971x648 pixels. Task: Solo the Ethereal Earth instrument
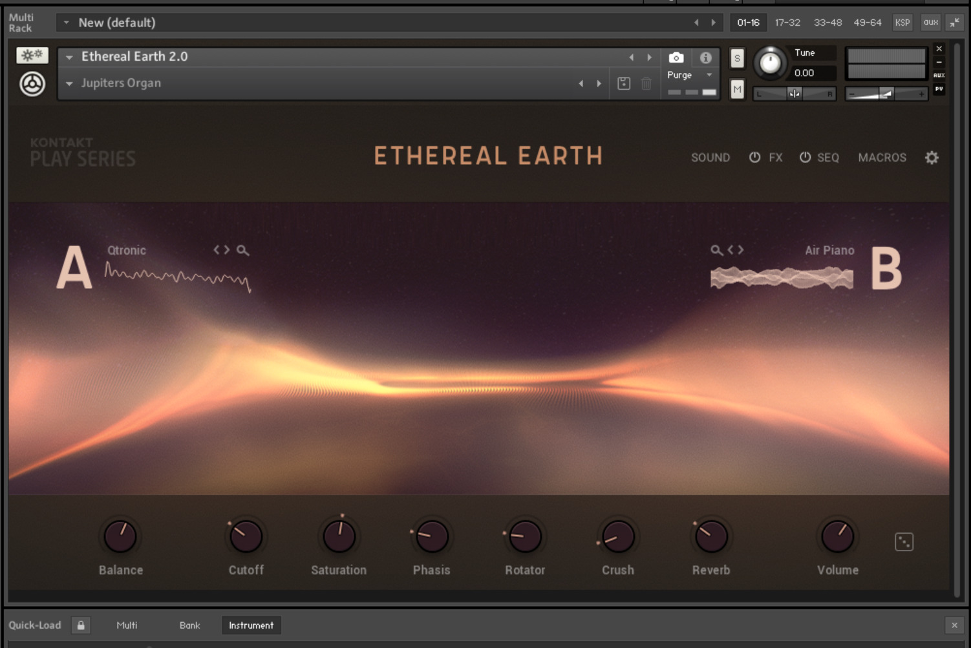click(737, 58)
